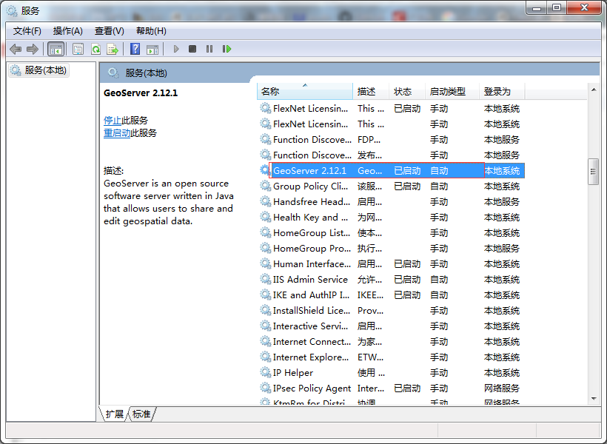Click the FDP... description cell
The image size is (607, 444).
pos(369,139)
